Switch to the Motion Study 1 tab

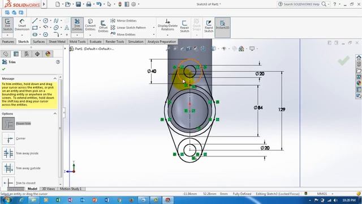pyautogui.click(x=71, y=189)
